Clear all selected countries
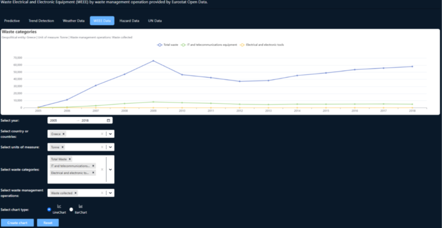 coord(102,134)
